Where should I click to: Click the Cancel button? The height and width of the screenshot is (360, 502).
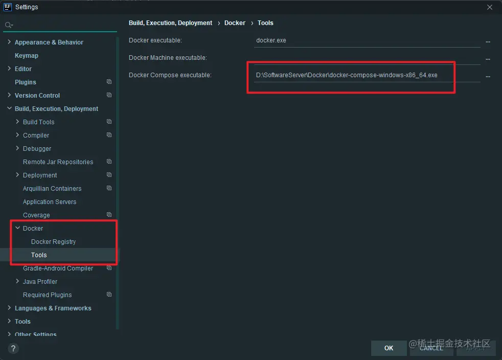(431, 348)
